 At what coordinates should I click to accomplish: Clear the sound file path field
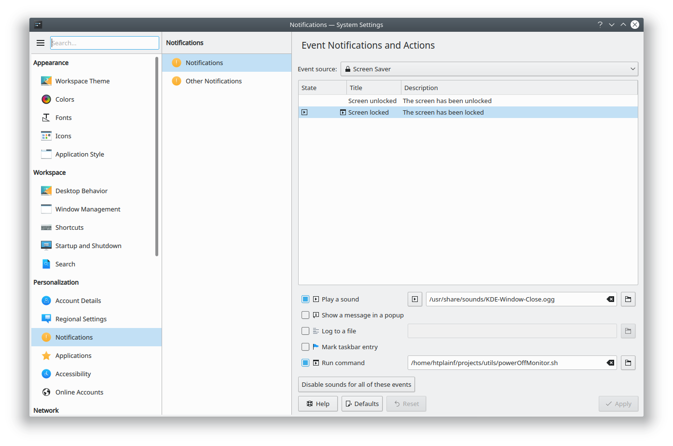[x=610, y=299]
